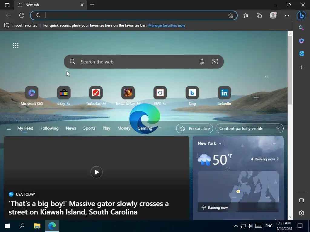Image resolution: width=310 pixels, height=232 pixels.
Task: Open the Raining now details link
Action: (265, 159)
